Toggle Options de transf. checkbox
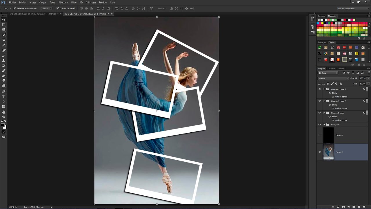 [x=57, y=8]
